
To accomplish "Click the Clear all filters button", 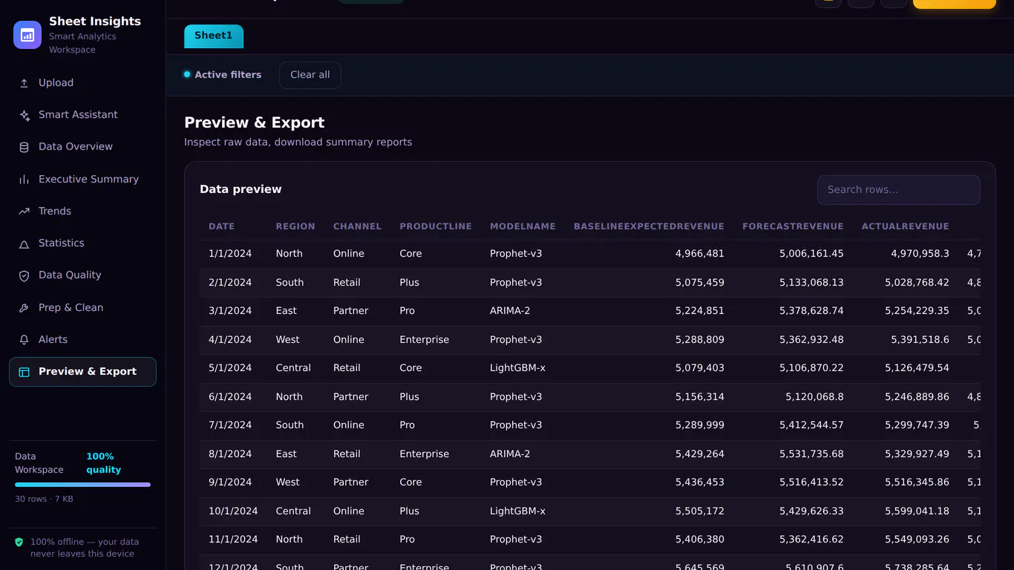I will [310, 75].
